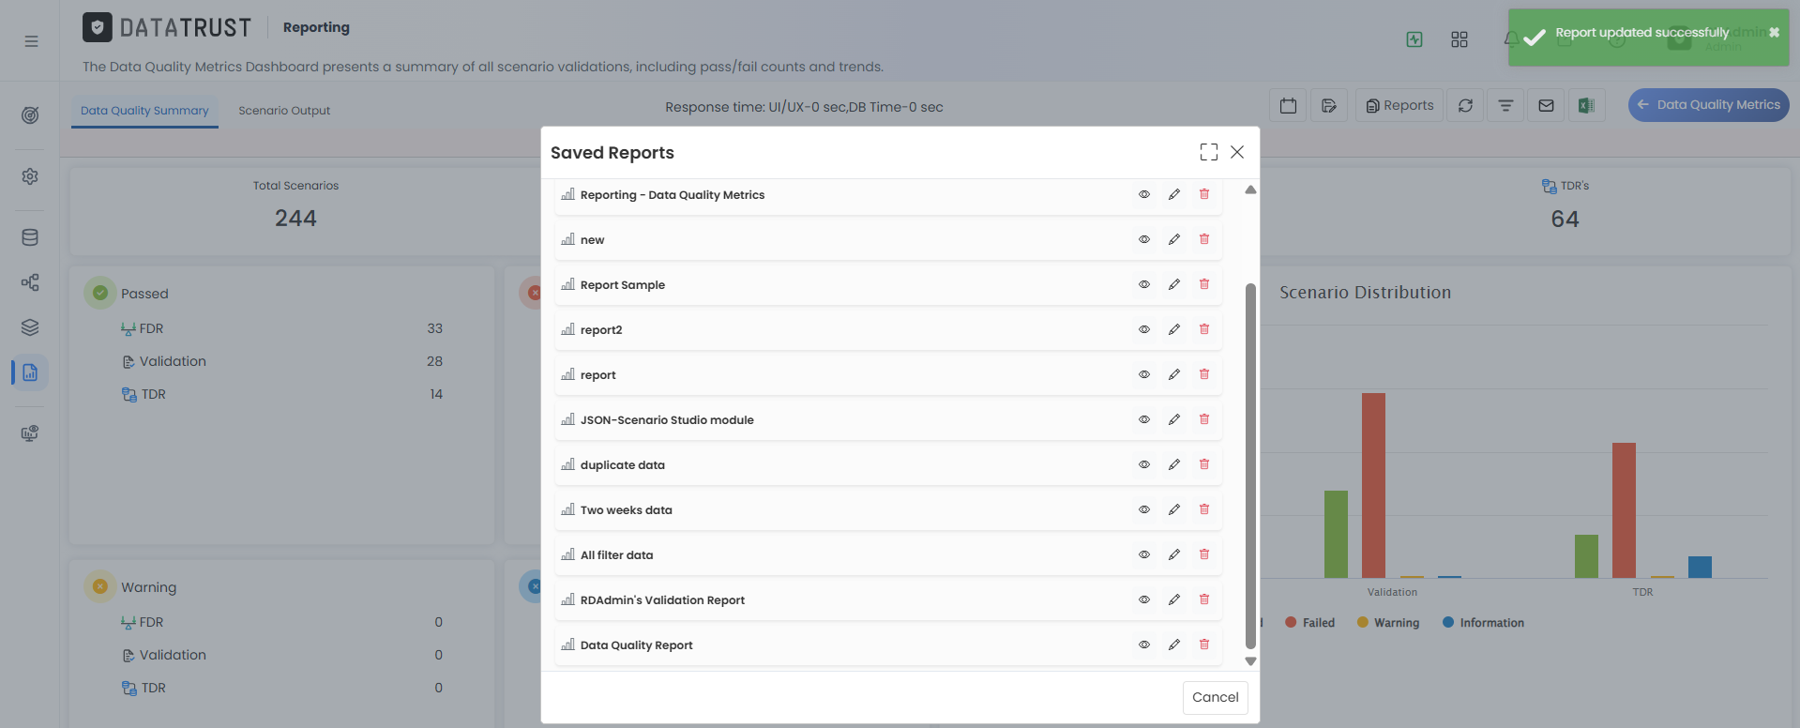The height and width of the screenshot is (728, 1800).
Task: Export the report to Excel
Action: click(1586, 105)
